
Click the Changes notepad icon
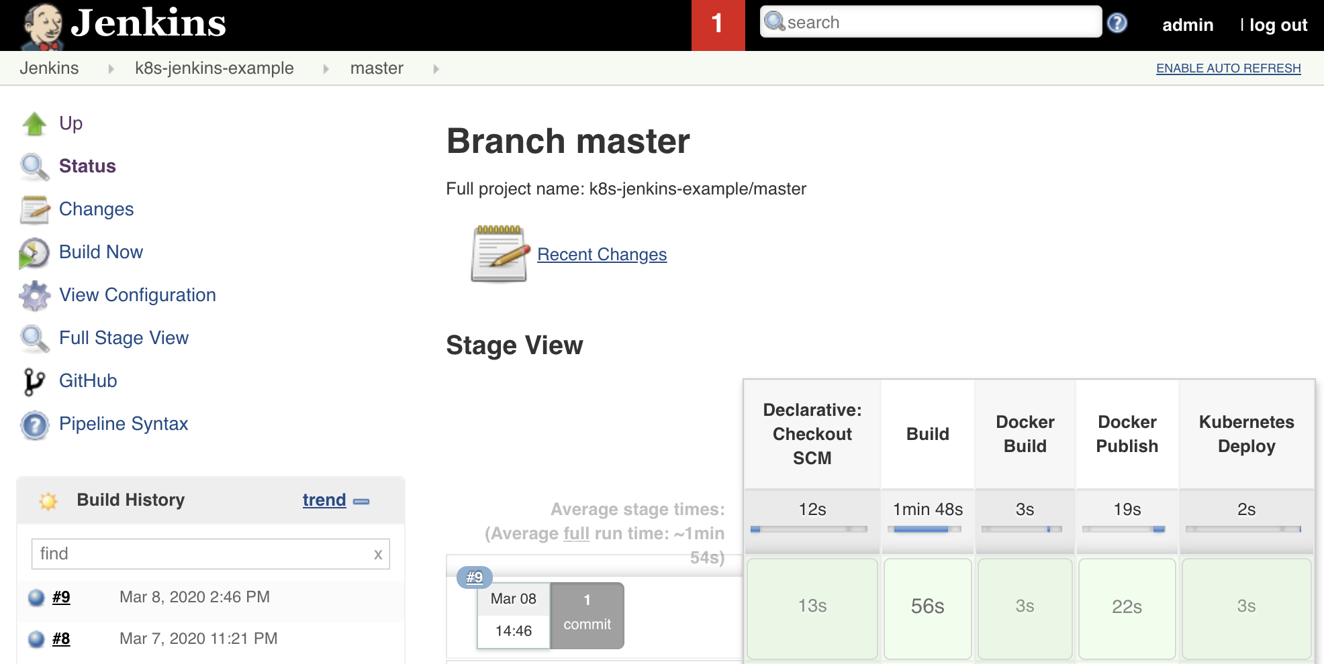pyautogui.click(x=34, y=209)
